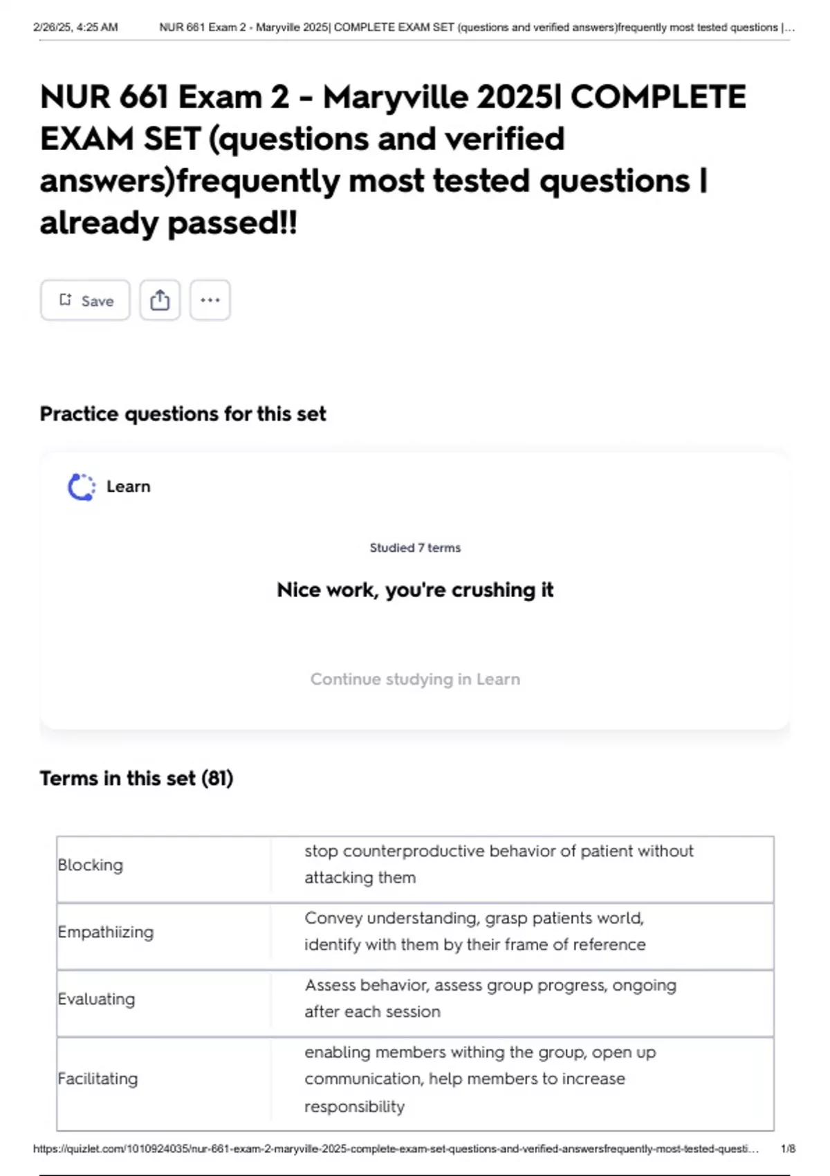Click the Save button
Image resolution: width=830 pixels, height=1176 pixels.
pyautogui.click(x=85, y=300)
